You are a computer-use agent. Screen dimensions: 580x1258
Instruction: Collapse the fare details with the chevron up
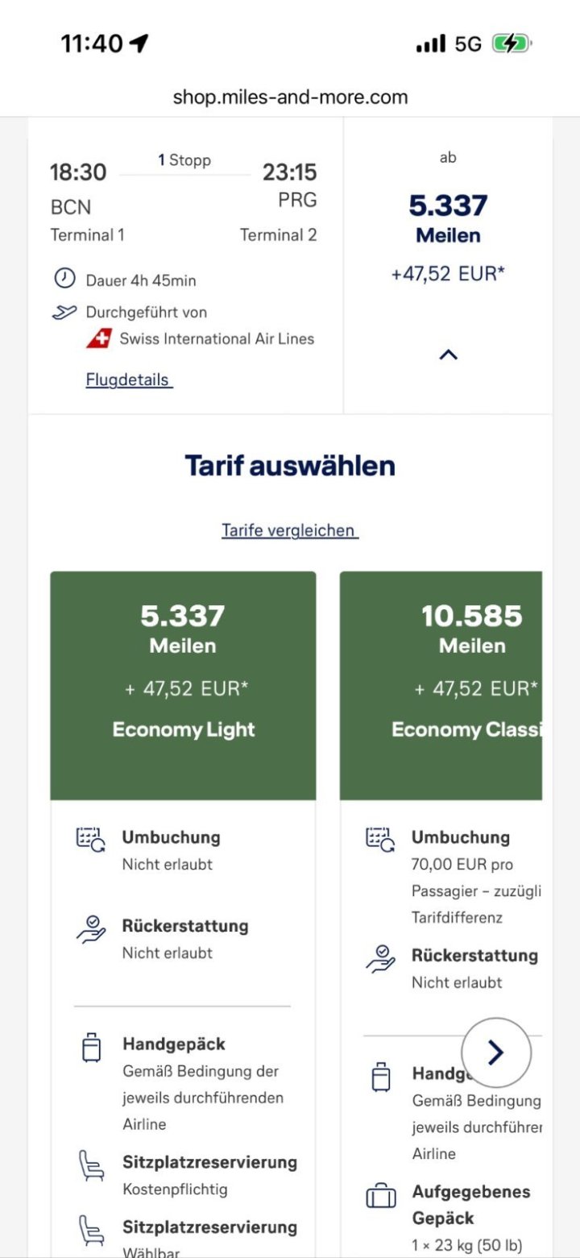point(449,354)
